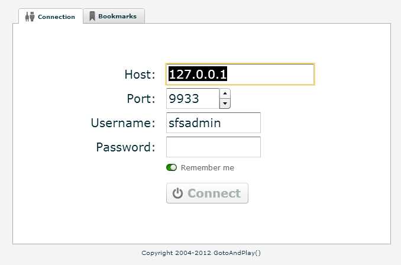Viewport: 401px width, 265px height.
Task: Switch to the Bookmarks tab
Action: pos(114,16)
